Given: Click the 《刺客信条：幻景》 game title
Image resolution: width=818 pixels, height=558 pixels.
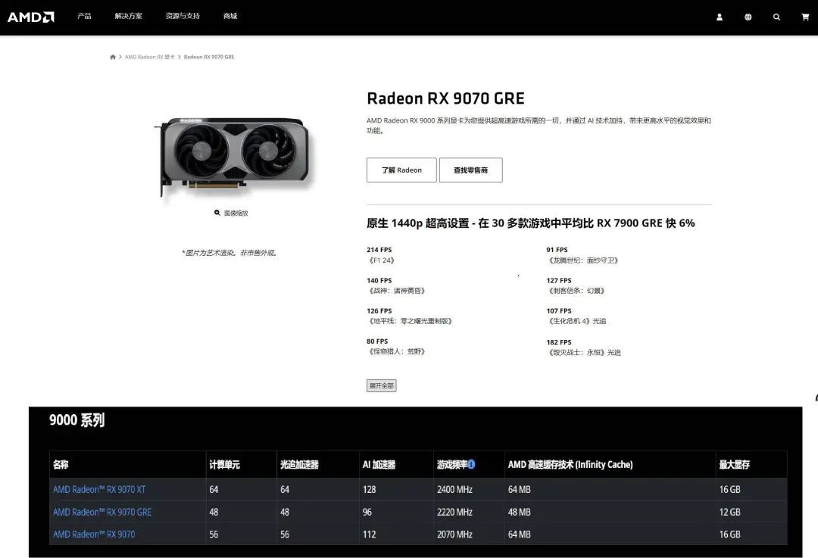Looking at the screenshot, I should click(576, 291).
